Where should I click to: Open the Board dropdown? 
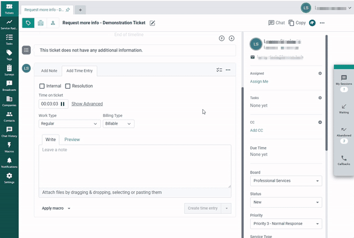[x=286, y=181]
